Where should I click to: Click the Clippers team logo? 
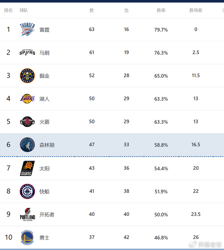pos(27,191)
